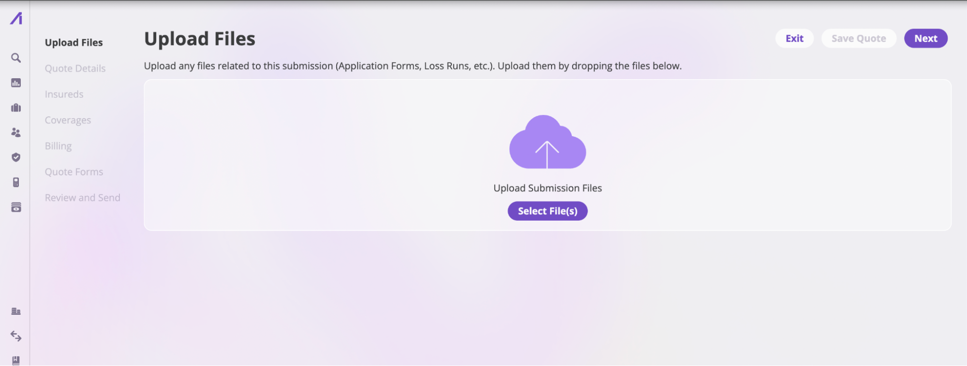Click the buildings icon in sidebar
This screenshot has width=967, height=366.
16,311
